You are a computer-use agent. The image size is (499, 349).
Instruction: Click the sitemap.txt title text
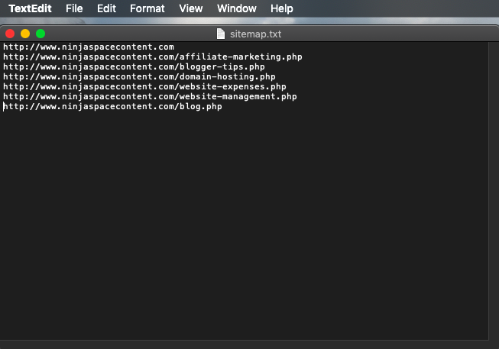[x=256, y=34]
